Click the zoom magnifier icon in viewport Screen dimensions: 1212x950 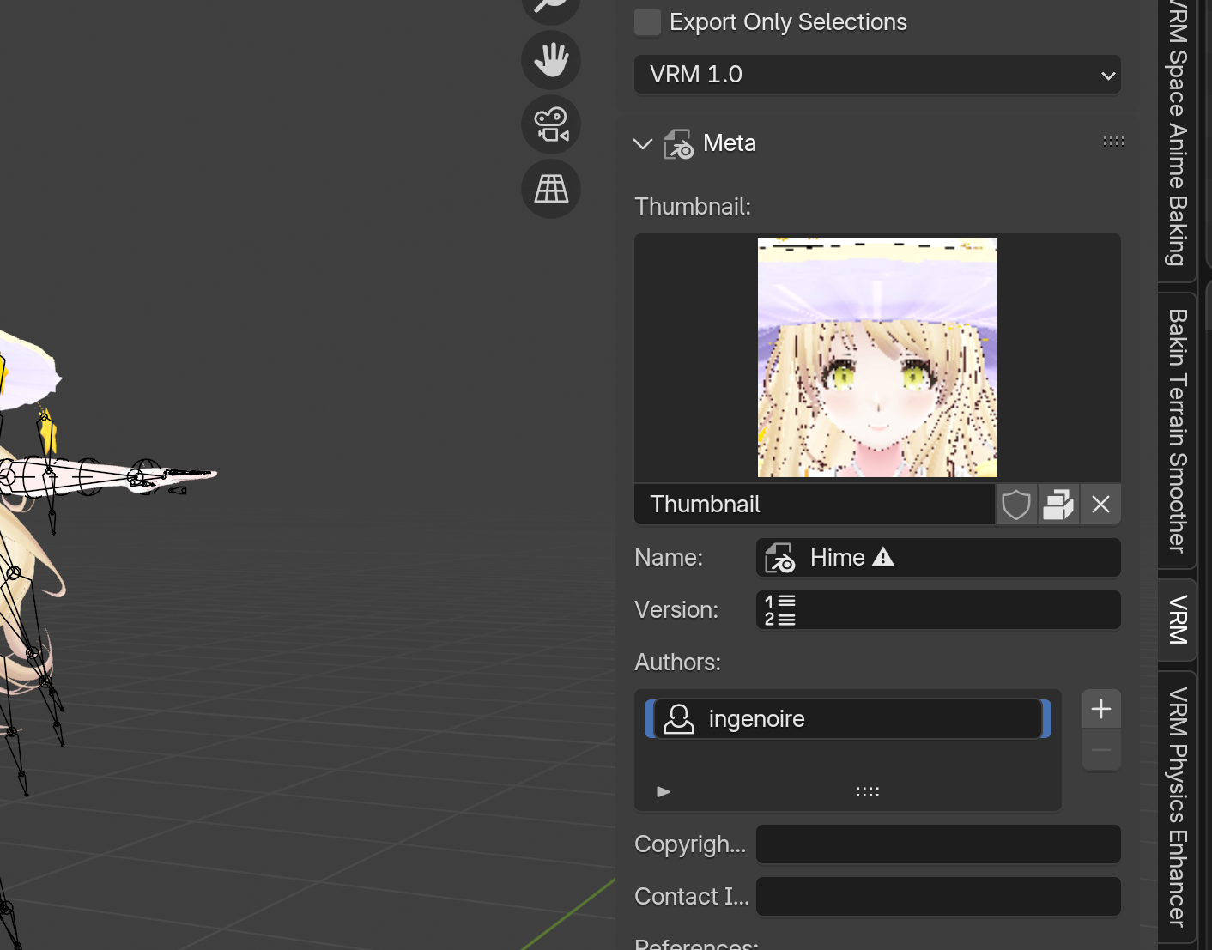pos(551,7)
